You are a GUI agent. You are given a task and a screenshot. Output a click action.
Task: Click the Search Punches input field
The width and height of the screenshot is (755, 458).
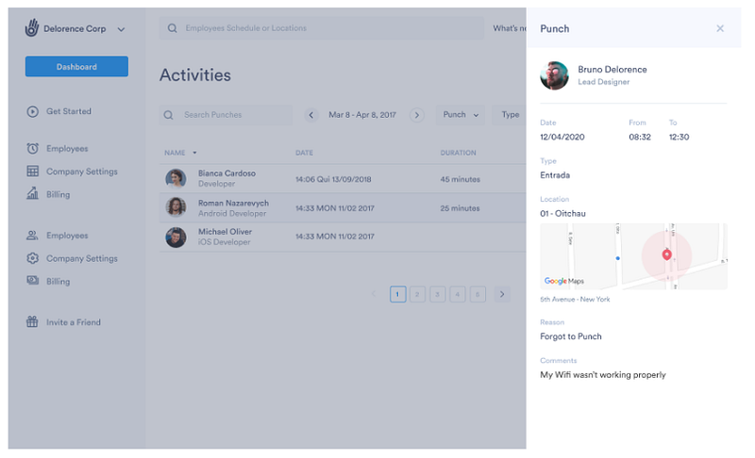[226, 115]
